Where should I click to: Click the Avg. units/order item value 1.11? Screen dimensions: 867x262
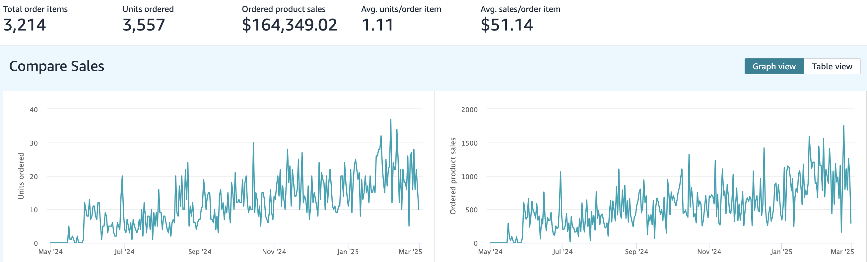[377, 25]
